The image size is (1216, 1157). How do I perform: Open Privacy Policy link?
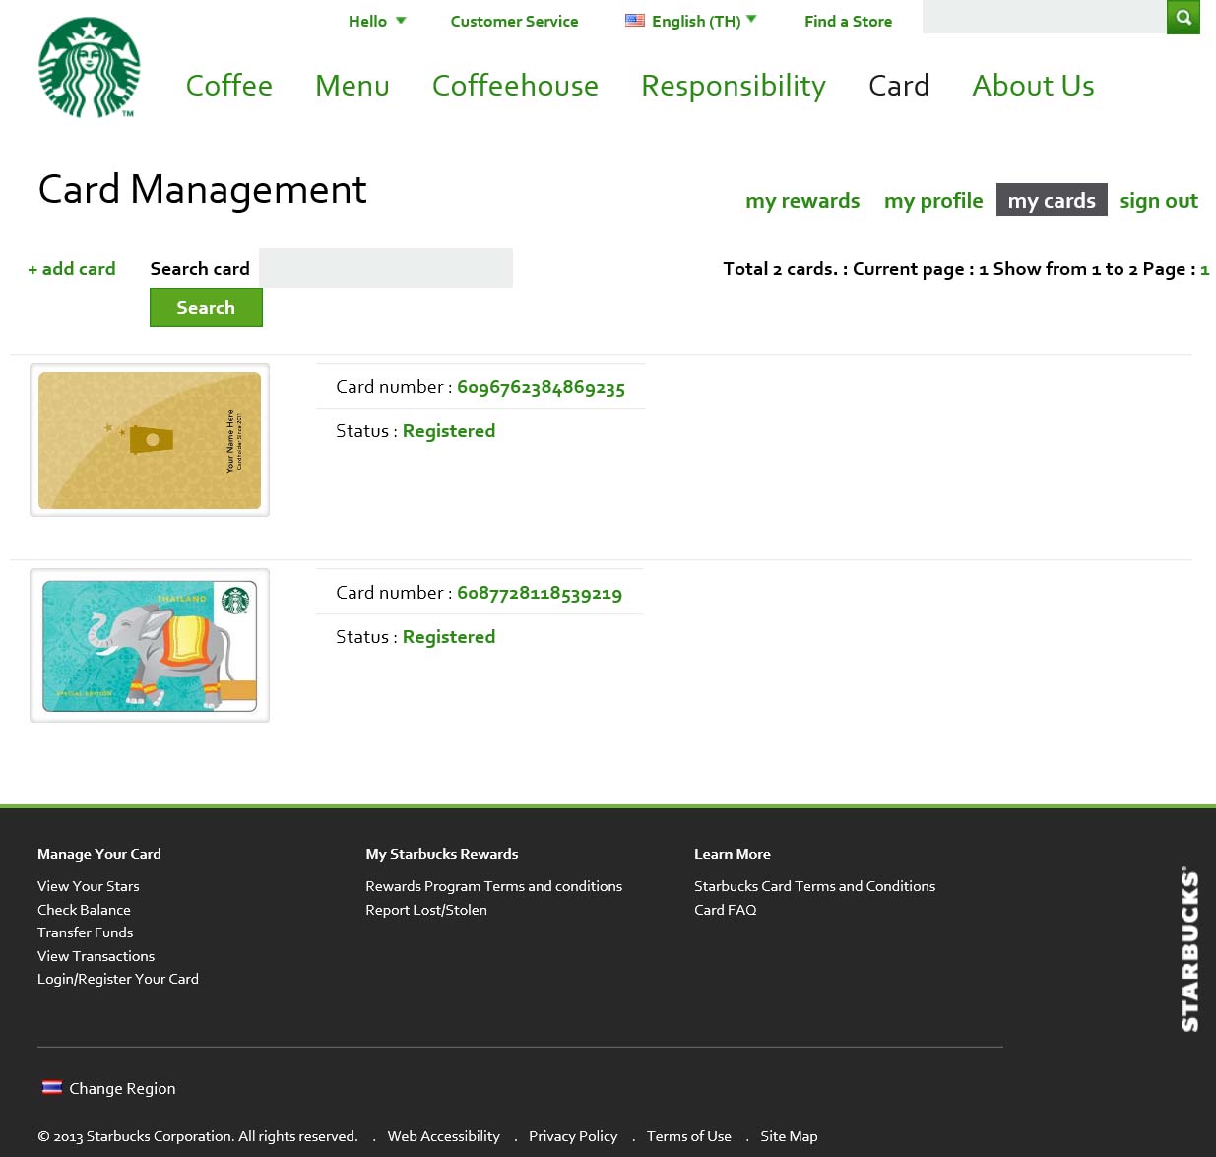tap(573, 1136)
